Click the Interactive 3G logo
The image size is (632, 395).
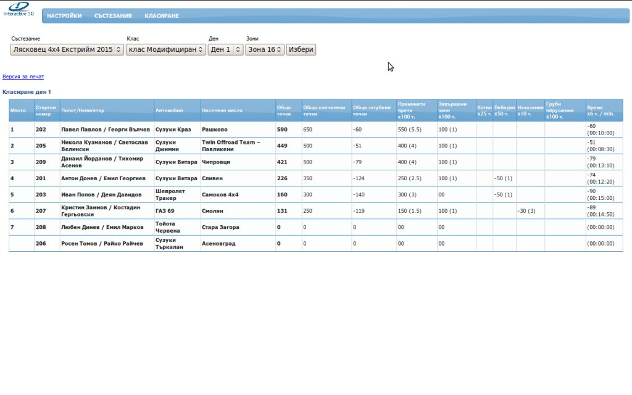point(19,9)
